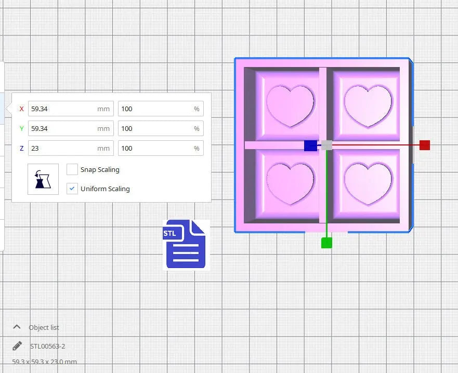Click the pencil icon beside STL00563-2

17,346
